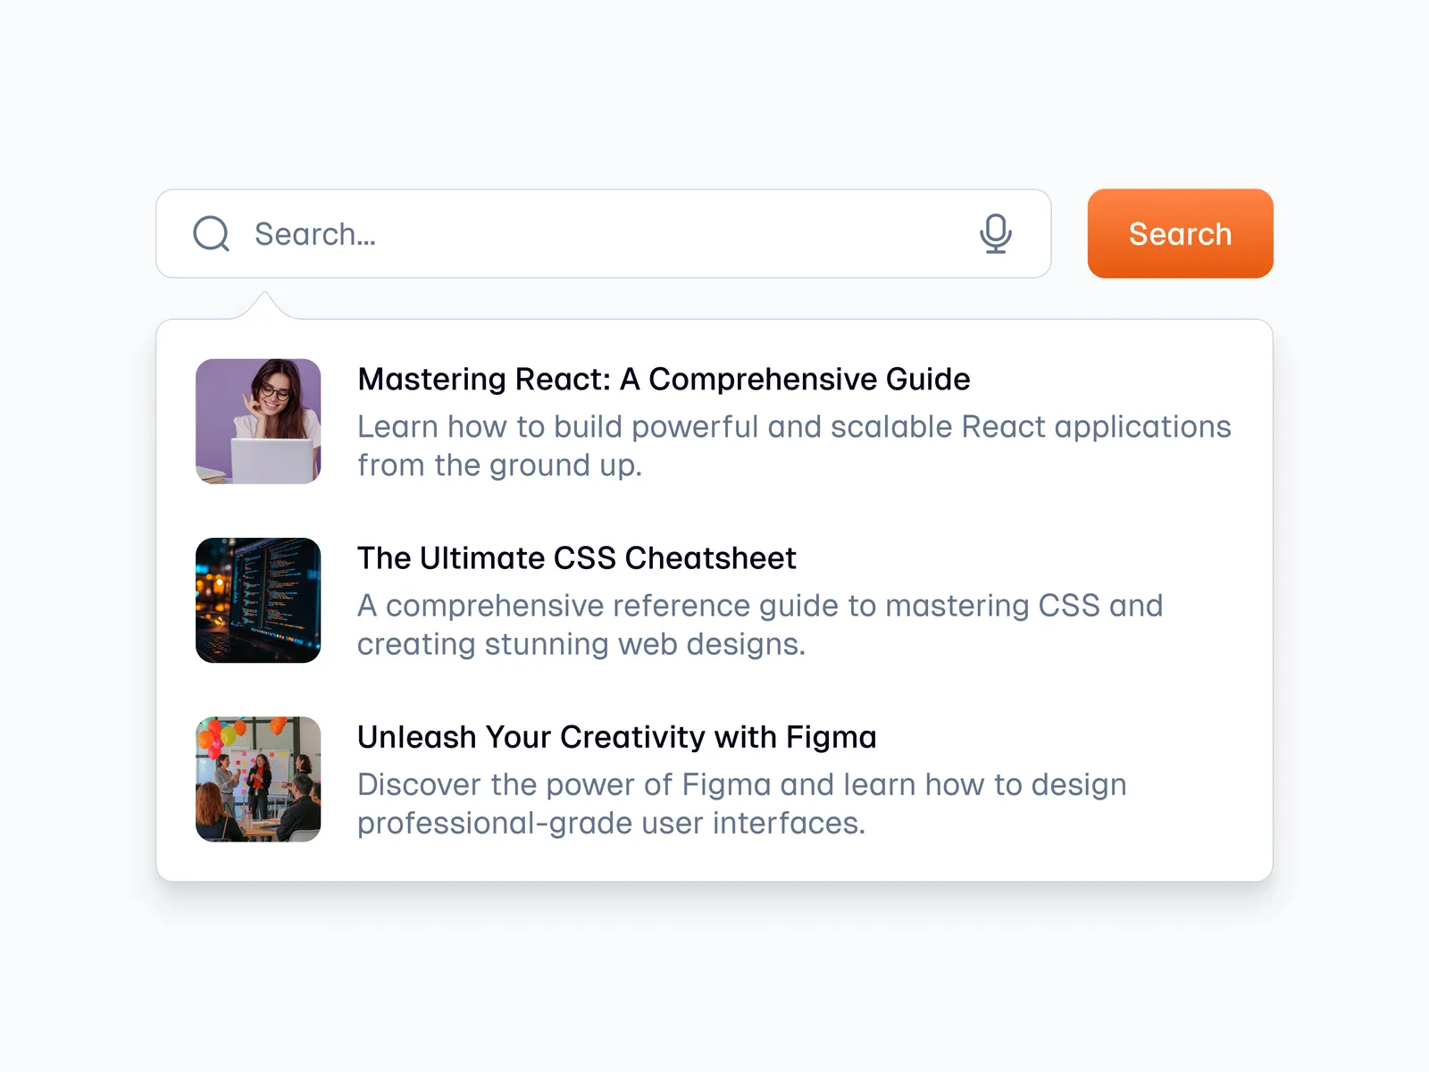Select 'Mastering React: A Comprehensive Guide' title
This screenshot has width=1429, height=1072.
pos(664,379)
